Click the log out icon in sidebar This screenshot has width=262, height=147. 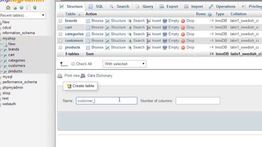pos(15,8)
